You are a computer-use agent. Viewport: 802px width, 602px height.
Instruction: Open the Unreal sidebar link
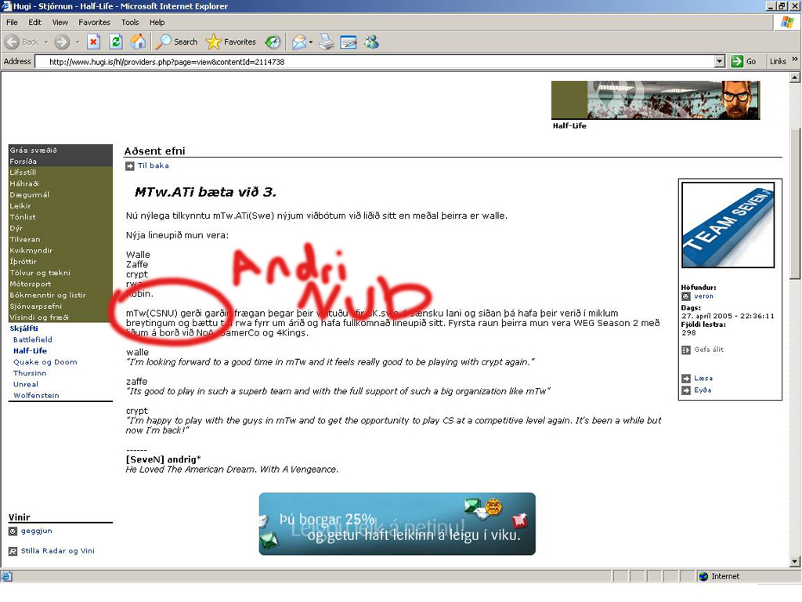pyautogui.click(x=26, y=385)
